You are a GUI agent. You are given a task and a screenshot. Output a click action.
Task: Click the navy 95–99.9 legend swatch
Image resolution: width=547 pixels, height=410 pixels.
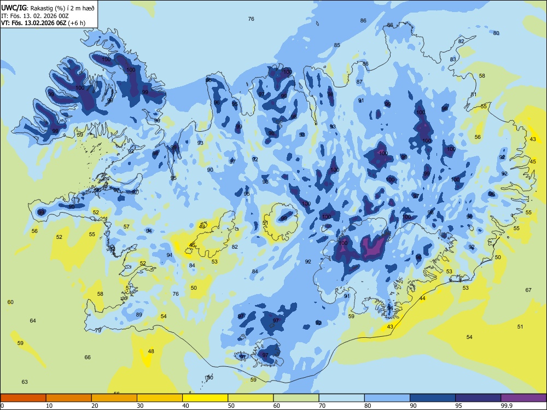point(478,398)
